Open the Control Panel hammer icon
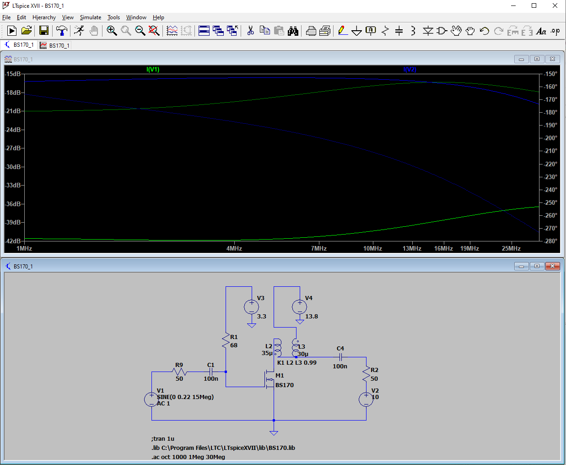The image size is (566, 465). point(61,31)
